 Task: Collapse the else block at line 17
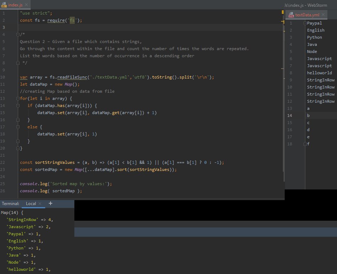coord(18,127)
